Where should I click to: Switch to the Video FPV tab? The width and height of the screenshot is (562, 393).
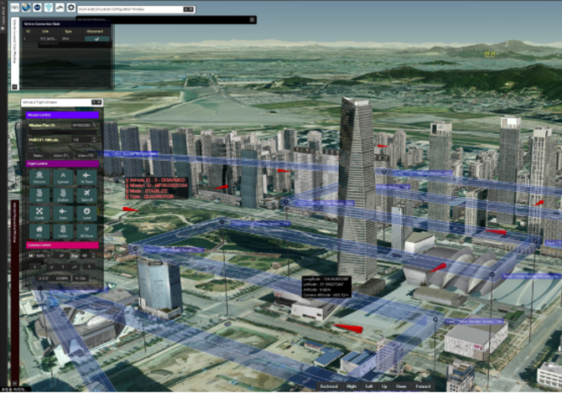pyautogui.click(x=62, y=154)
